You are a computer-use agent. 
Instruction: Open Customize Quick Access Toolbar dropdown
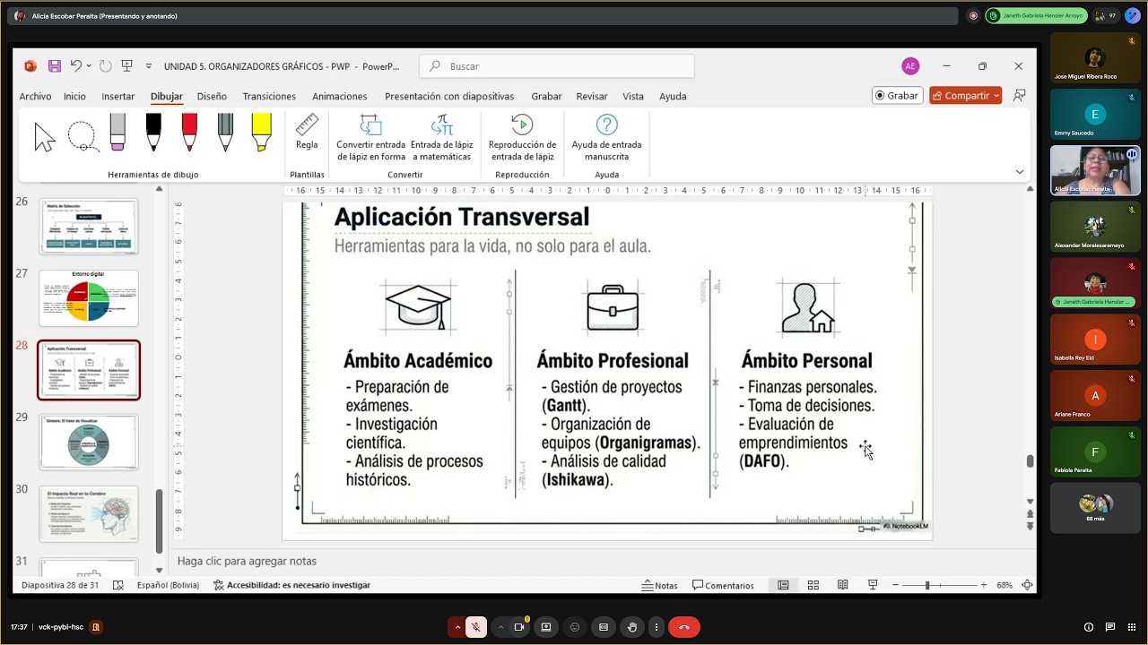pos(149,66)
